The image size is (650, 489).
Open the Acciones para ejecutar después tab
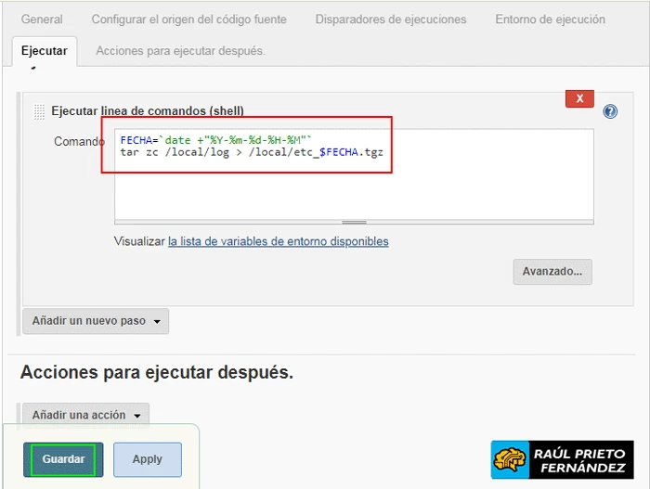coord(180,50)
